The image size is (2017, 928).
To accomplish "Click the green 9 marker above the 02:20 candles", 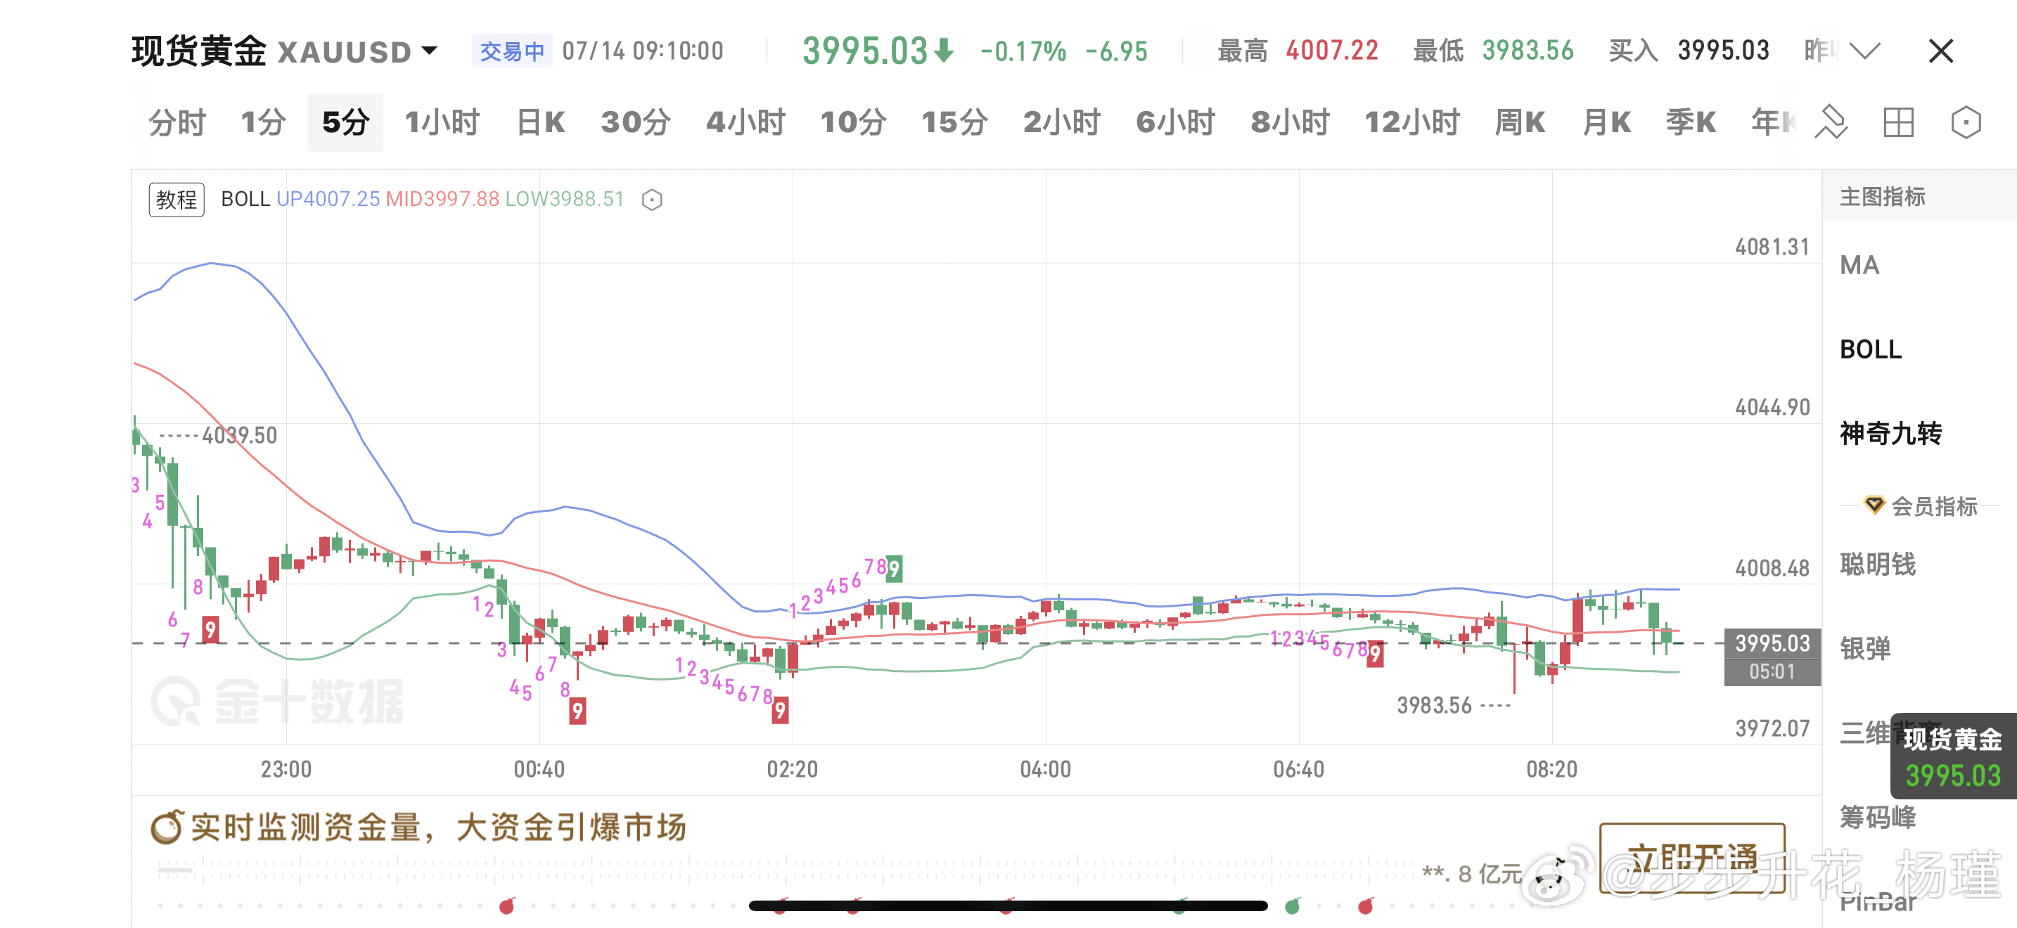I will [893, 569].
